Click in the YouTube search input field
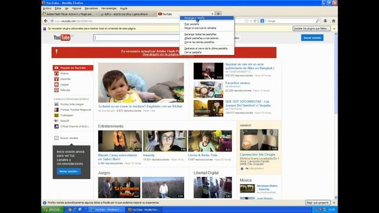 click(136, 38)
